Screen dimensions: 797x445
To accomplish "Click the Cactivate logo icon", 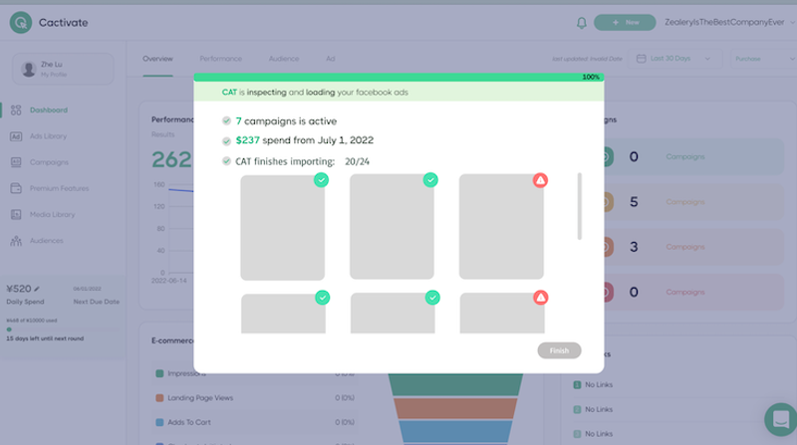I will tap(21, 22).
